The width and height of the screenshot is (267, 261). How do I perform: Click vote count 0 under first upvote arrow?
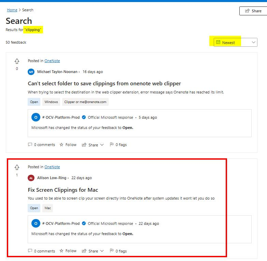pyautogui.click(x=17, y=69)
